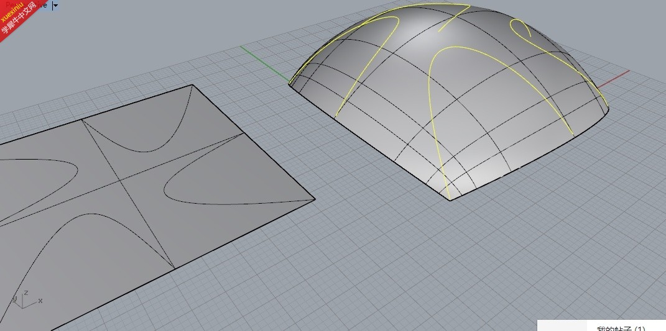Click the Perspective viewport title label
Viewport: 666px width, 331px height.
tap(26, 6)
